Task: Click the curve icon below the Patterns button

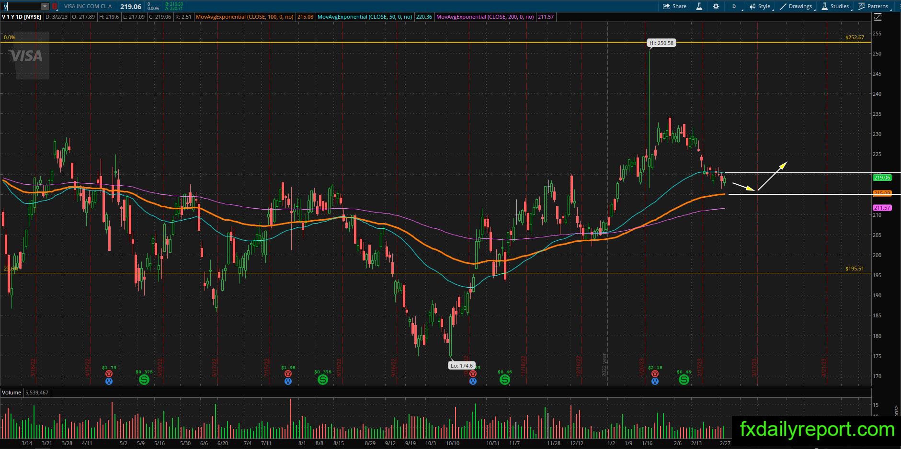Action: 878,17
